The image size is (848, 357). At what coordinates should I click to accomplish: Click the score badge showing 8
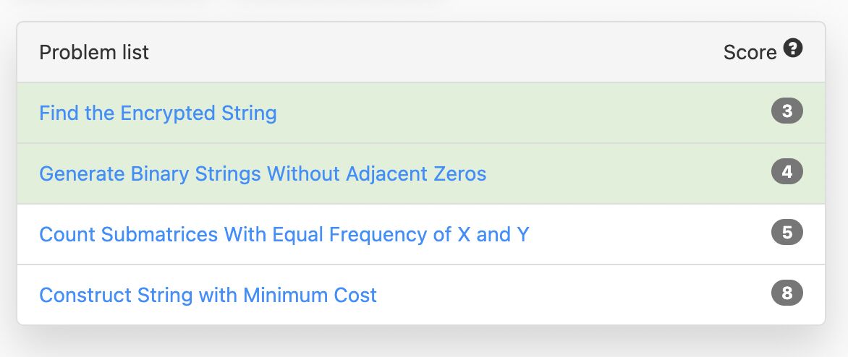tap(787, 294)
